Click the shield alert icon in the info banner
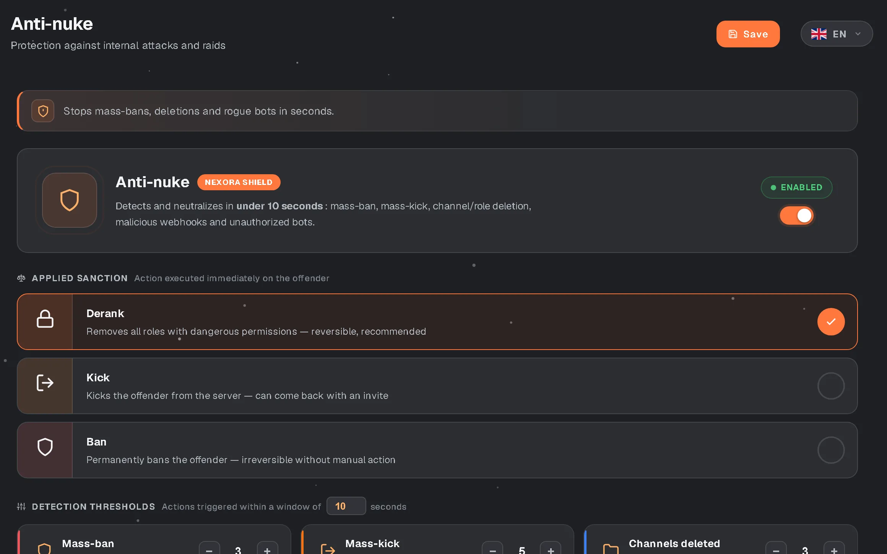Image resolution: width=887 pixels, height=554 pixels. [x=43, y=111]
